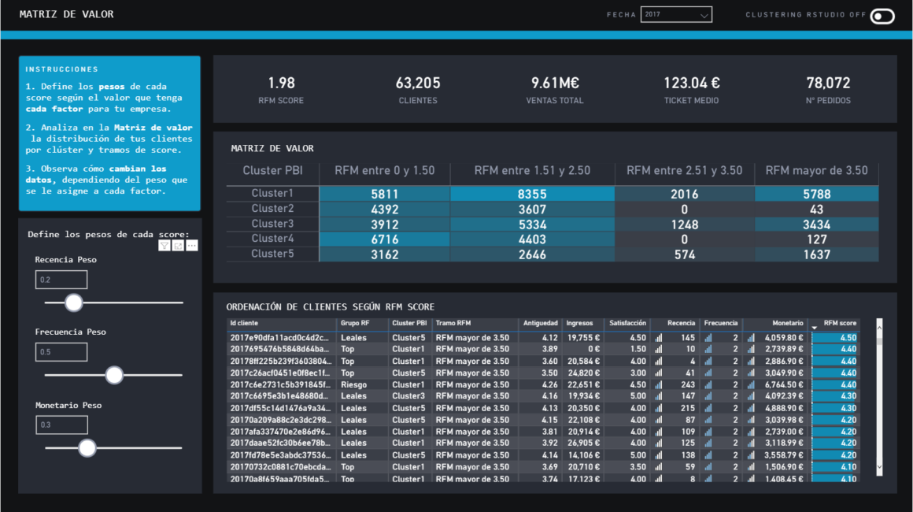
Task: Click the bar chart icon in Frecuencia column
Action: tap(708, 336)
